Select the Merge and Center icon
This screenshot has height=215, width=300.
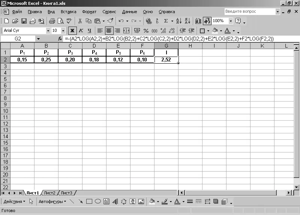[x=126, y=31]
